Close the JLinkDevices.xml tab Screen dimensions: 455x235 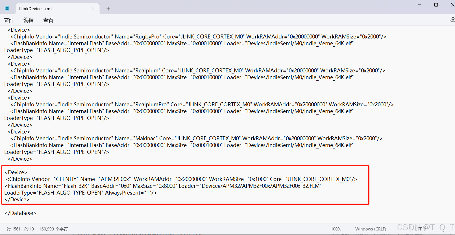(92, 8)
